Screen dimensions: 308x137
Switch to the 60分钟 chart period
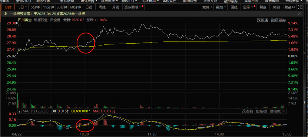click(76, 7)
